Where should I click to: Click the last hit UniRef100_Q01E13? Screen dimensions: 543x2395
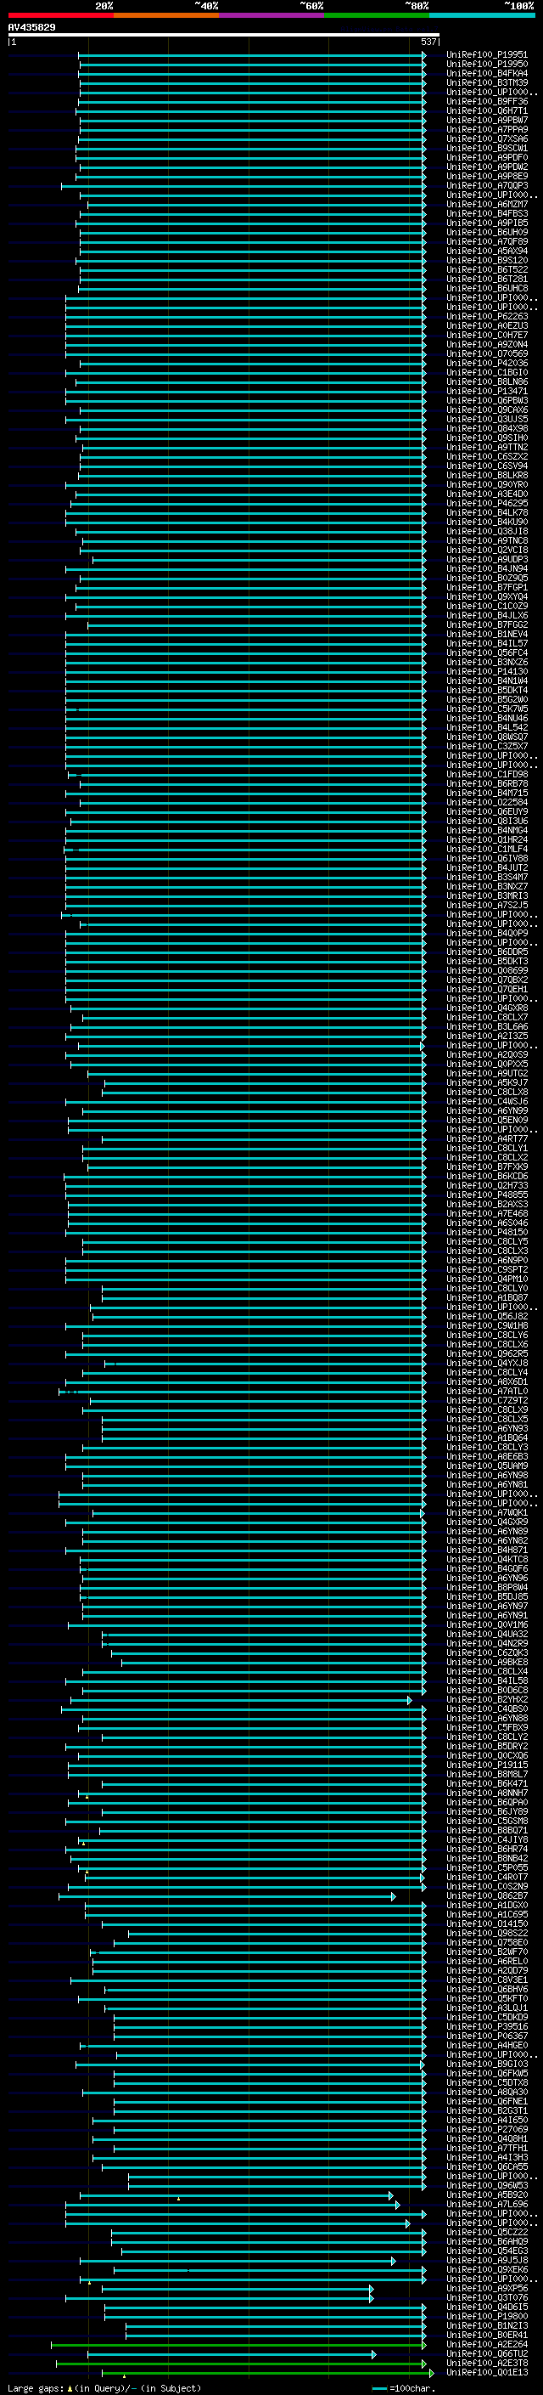click(x=486, y=2373)
